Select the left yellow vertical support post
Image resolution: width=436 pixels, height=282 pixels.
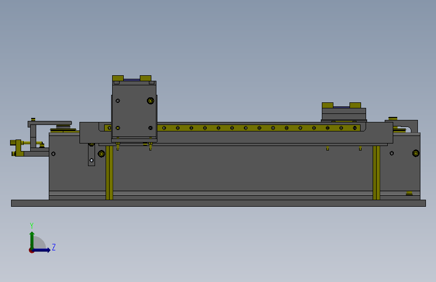[109, 173]
